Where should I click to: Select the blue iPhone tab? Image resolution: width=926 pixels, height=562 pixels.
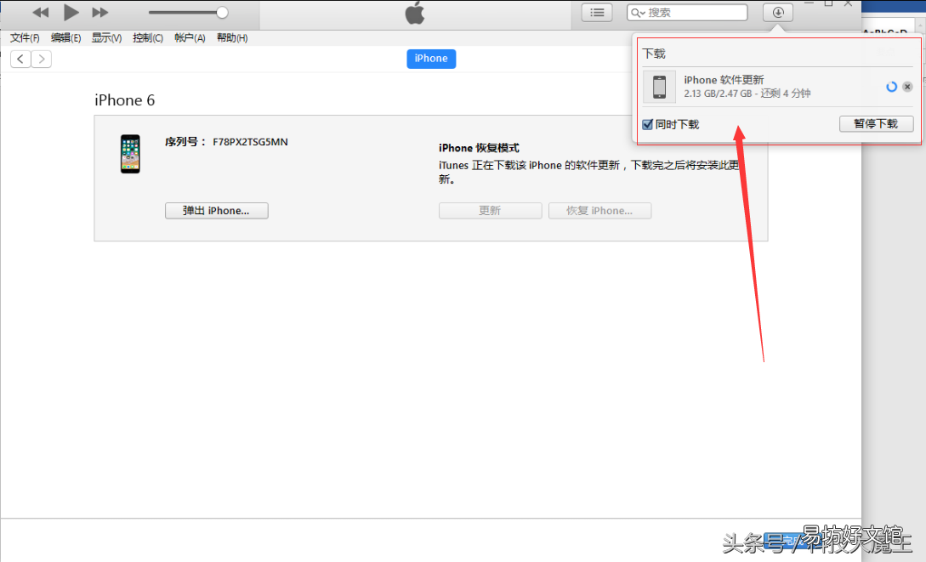click(x=431, y=59)
